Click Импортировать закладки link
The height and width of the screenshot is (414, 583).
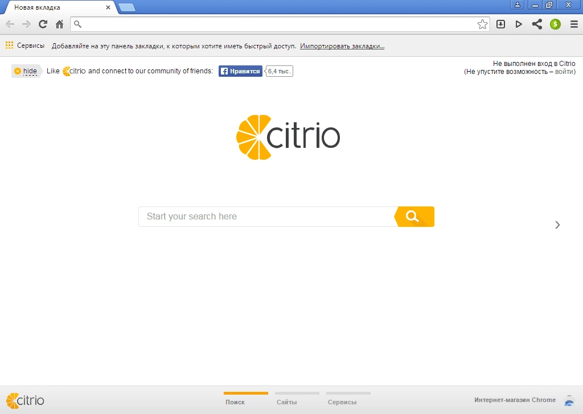pos(342,46)
